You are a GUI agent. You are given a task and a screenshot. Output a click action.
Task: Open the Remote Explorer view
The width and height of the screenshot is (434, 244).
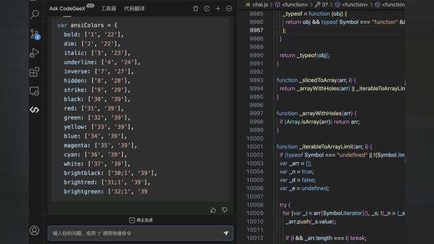click(x=35, y=91)
